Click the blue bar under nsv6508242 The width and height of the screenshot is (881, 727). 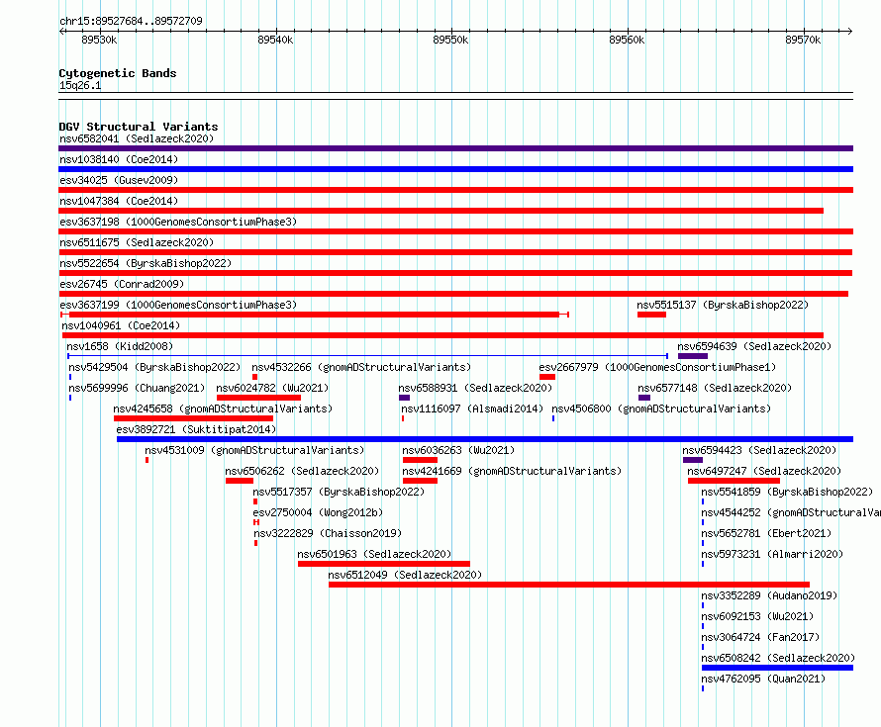pyautogui.click(x=778, y=668)
